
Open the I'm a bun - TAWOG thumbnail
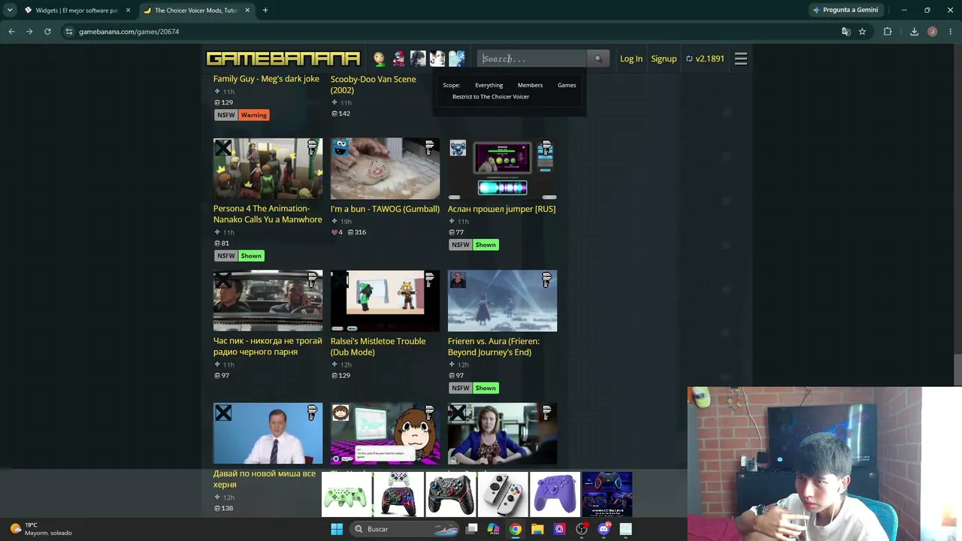pyautogui.click(x=385, y=168)
